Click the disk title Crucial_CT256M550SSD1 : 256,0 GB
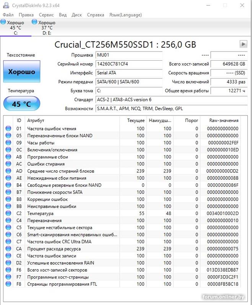The height and width of the screenshot is (305, 252). [x=125, y=45]
